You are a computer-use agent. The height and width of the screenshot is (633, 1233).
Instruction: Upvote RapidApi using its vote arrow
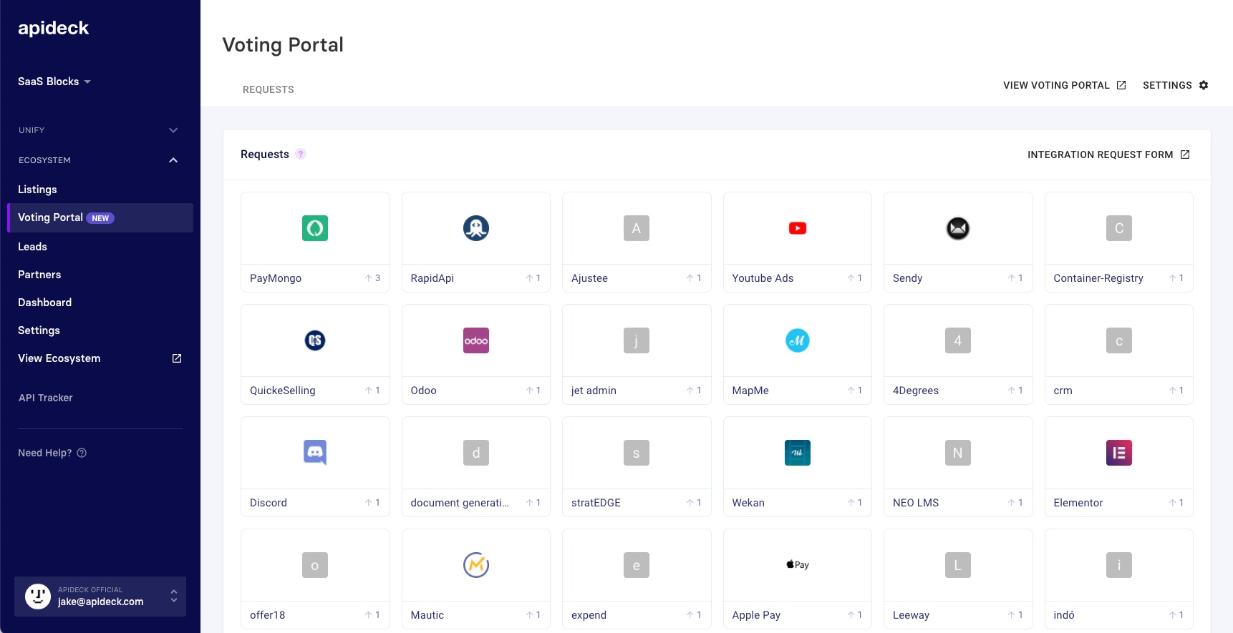533,278
